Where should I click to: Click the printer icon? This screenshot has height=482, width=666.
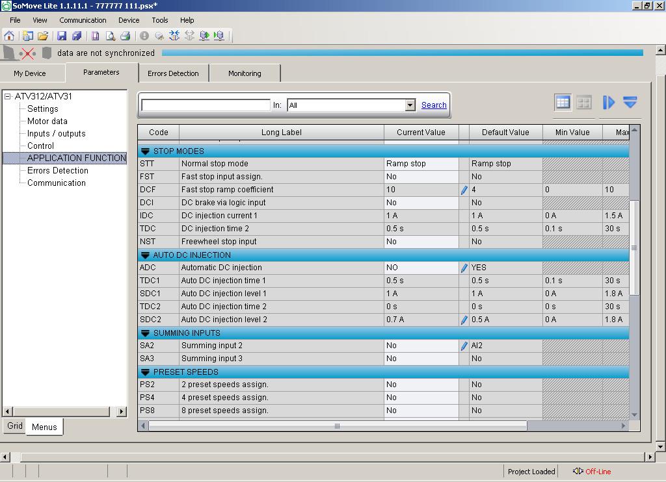pos(125,36)
